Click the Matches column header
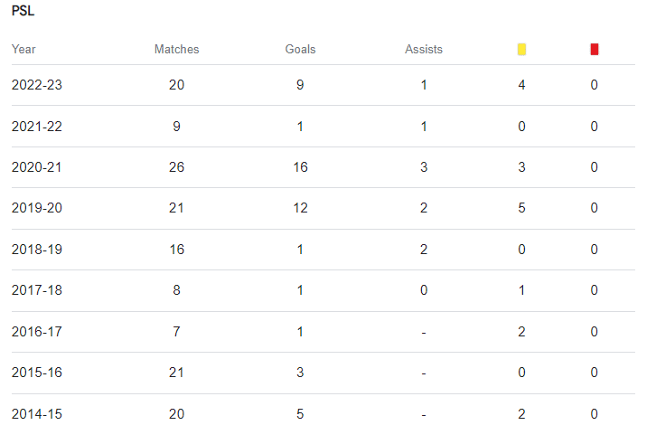656x444 pixels. pos(176,50)
